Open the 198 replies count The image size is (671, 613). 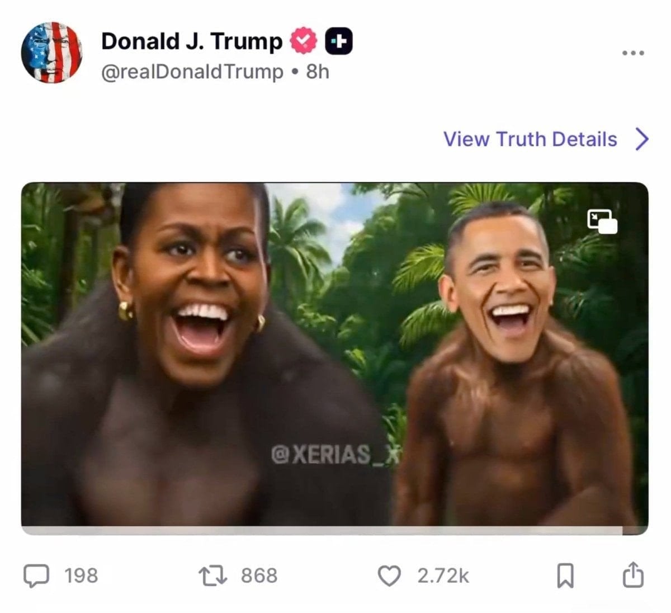(x=81, y=576)
